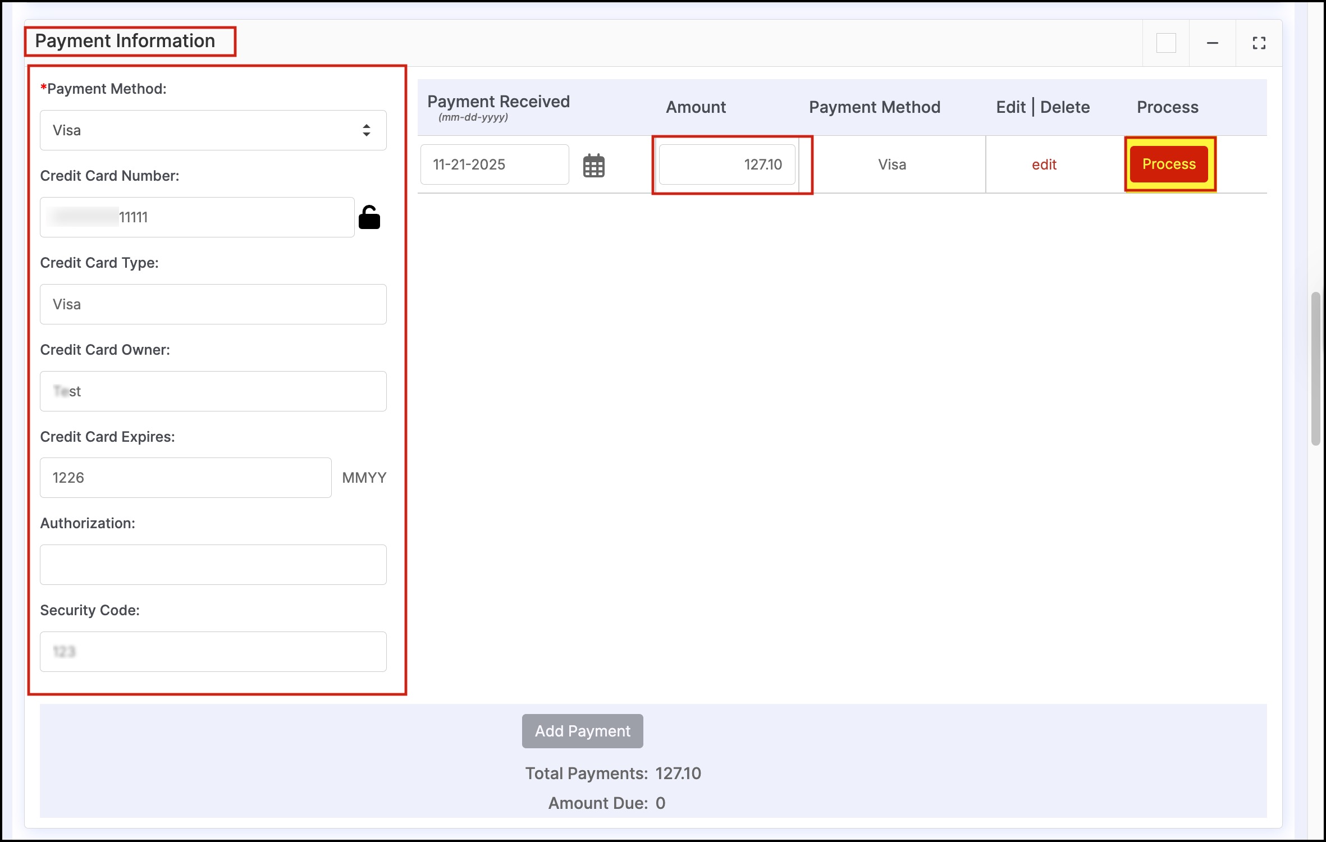Screen dimensions: 1326x842
Task: Click the payment Amount field 127.10
Action: (726, 164)
